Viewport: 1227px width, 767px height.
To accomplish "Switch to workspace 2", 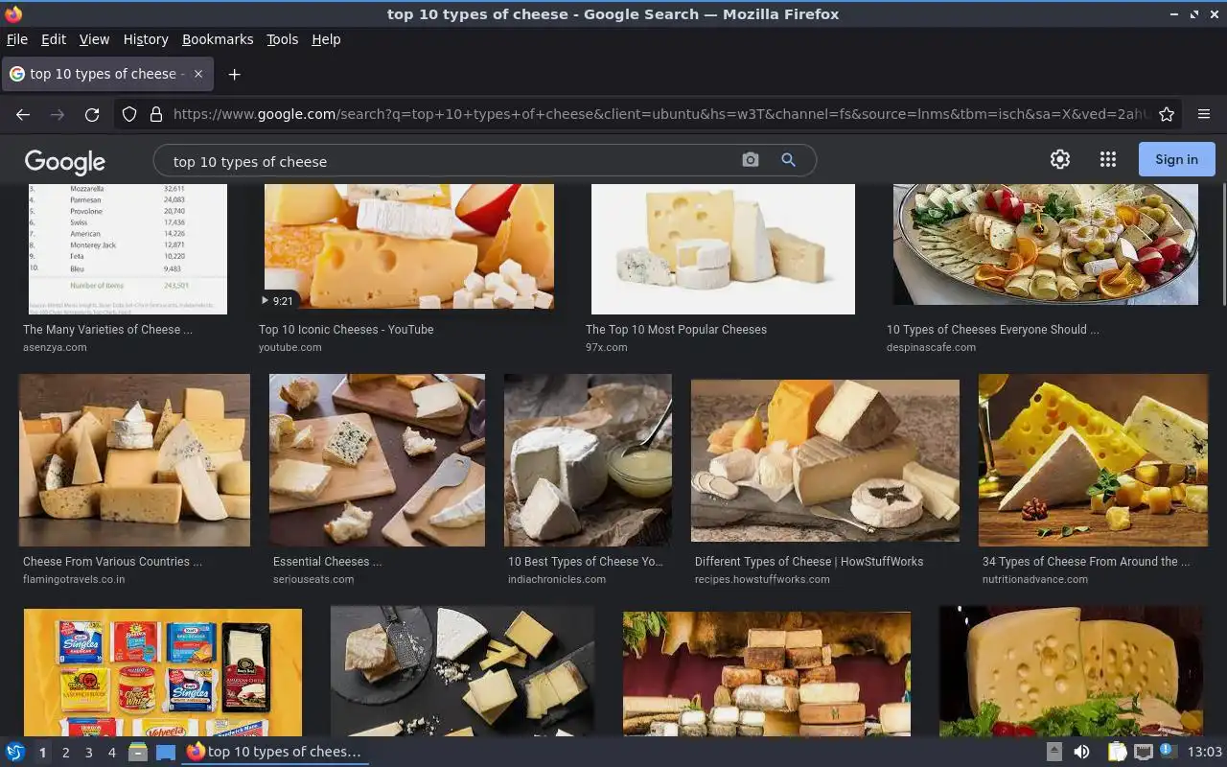I will click(x=65, y=753).
